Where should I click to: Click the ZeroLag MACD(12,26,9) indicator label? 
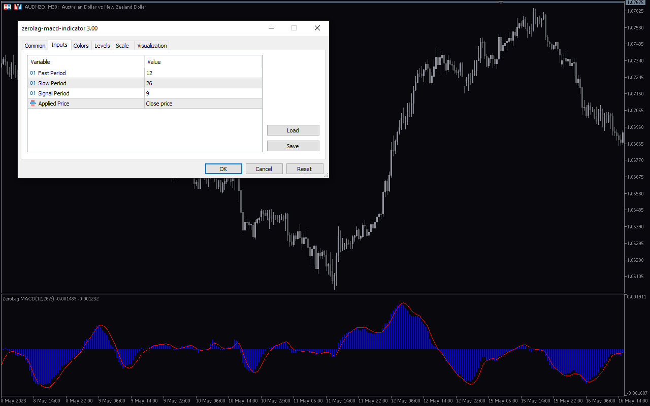click(51, 299)
